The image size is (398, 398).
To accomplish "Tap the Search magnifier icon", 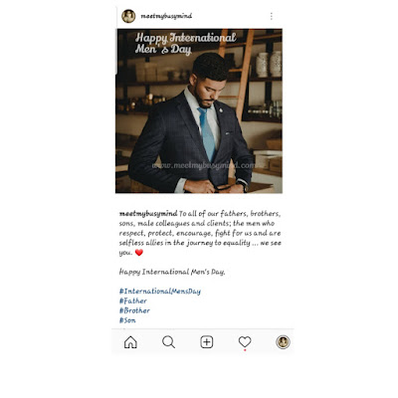I will tap(168, 342).
